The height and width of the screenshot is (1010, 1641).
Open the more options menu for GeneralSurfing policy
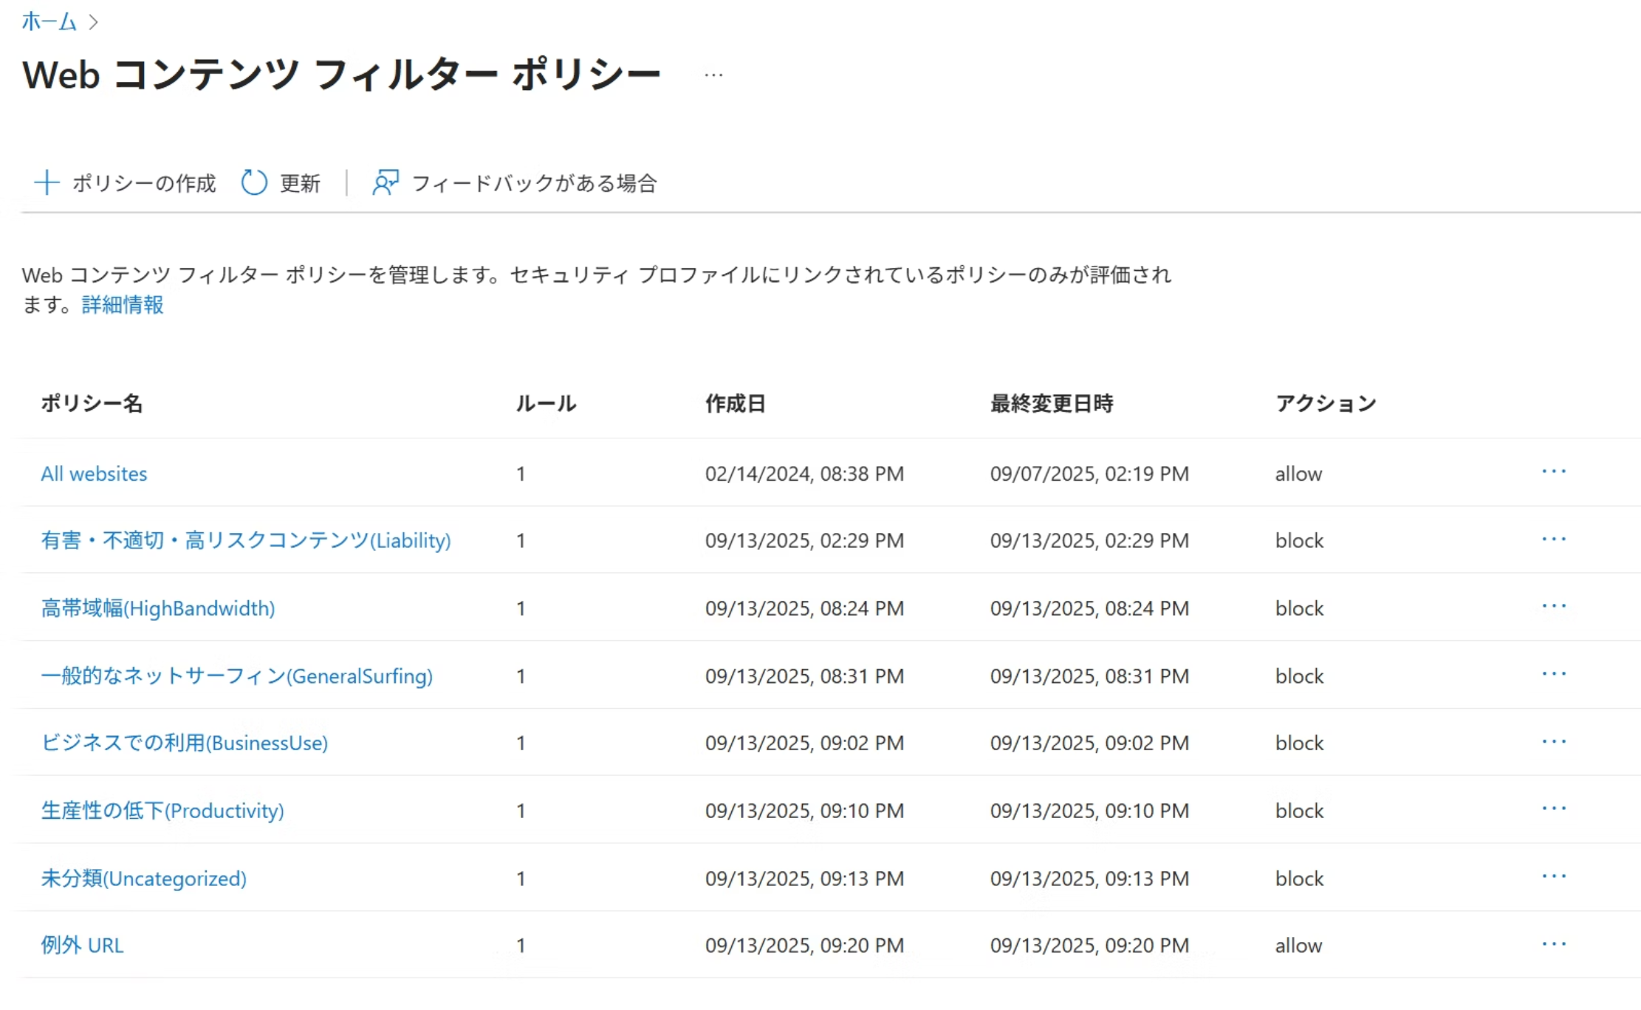pyautogui.click(x=1553, y=675)
